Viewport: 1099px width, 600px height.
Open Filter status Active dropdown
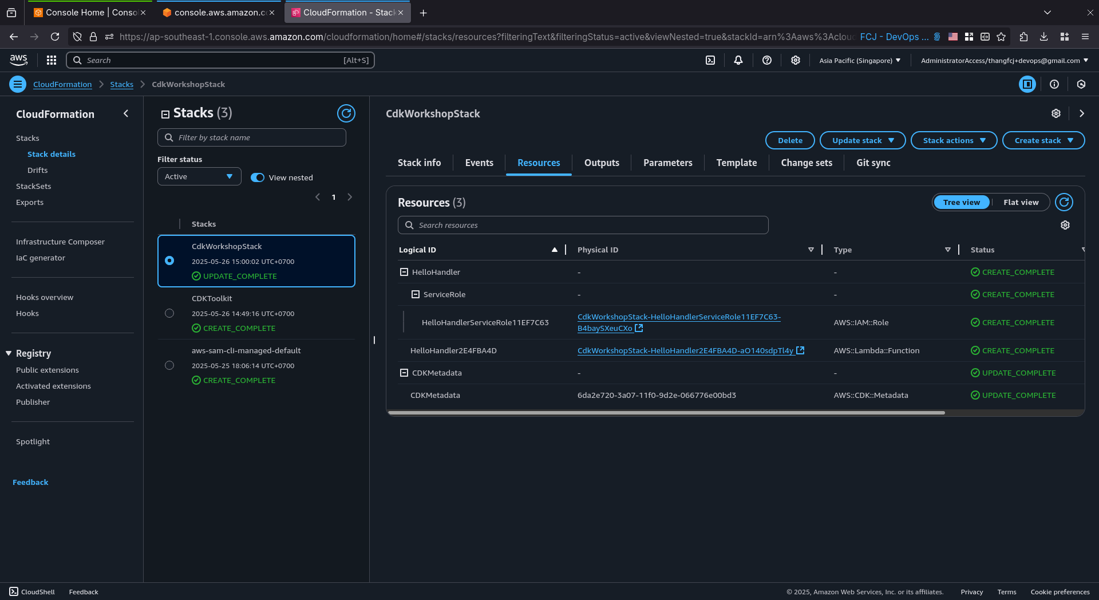199,176
